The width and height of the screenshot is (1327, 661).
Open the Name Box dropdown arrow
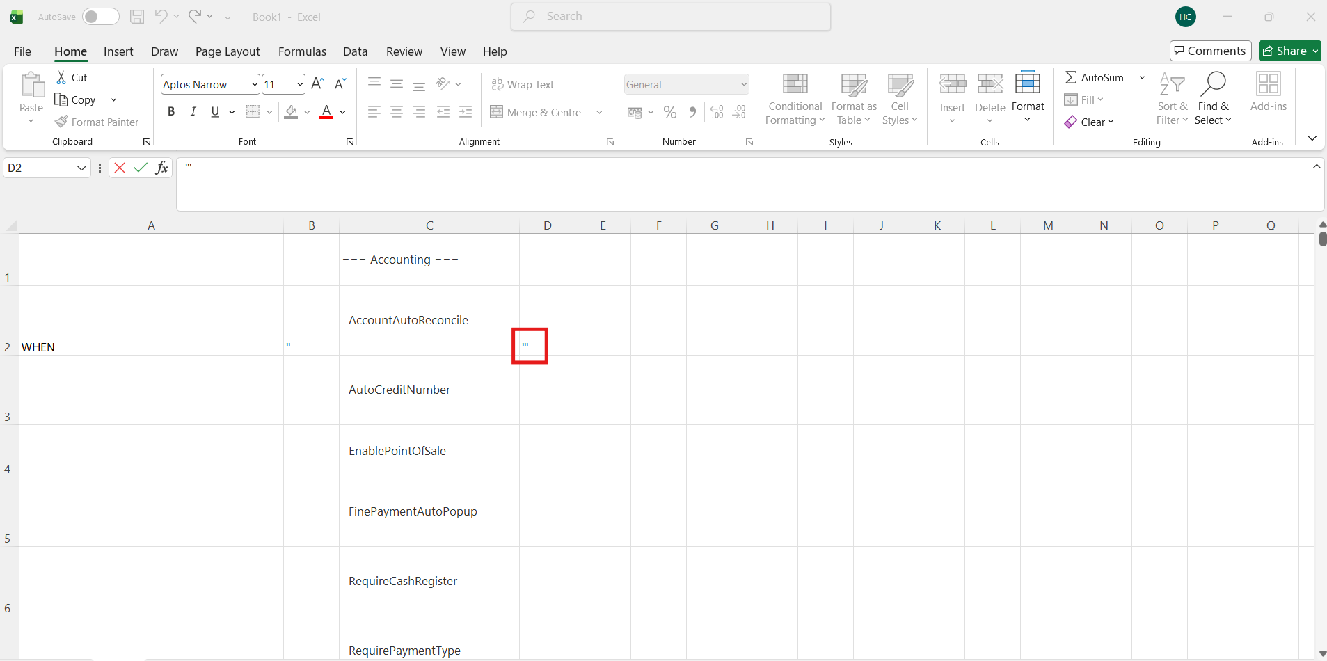coord(81,168)
